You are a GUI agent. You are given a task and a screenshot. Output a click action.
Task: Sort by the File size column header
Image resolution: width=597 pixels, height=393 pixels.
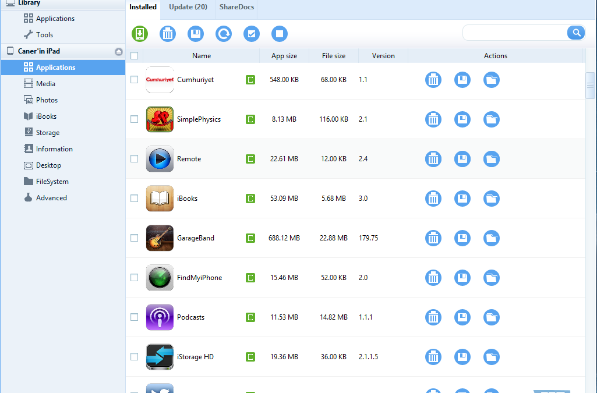[x=334, y=56]
